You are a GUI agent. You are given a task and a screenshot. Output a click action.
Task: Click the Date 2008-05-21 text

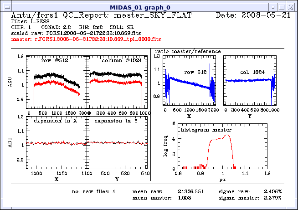(x=253, y=16)
